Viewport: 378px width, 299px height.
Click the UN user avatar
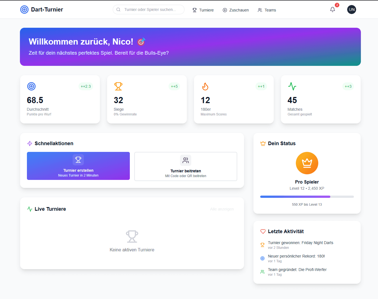tap(351, 10)
